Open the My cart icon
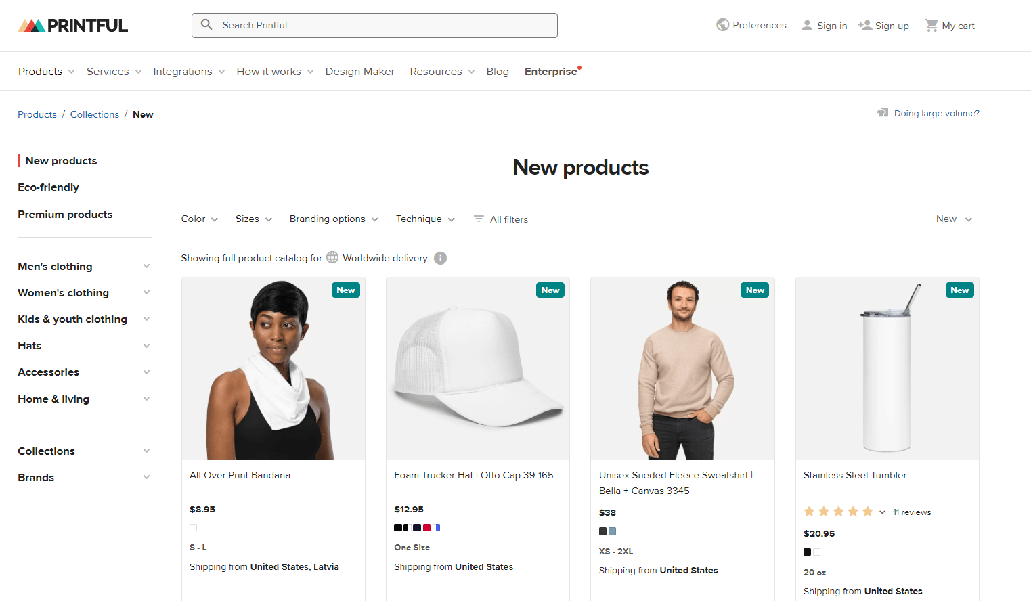 pyautogui.click(x=932, y=25)
